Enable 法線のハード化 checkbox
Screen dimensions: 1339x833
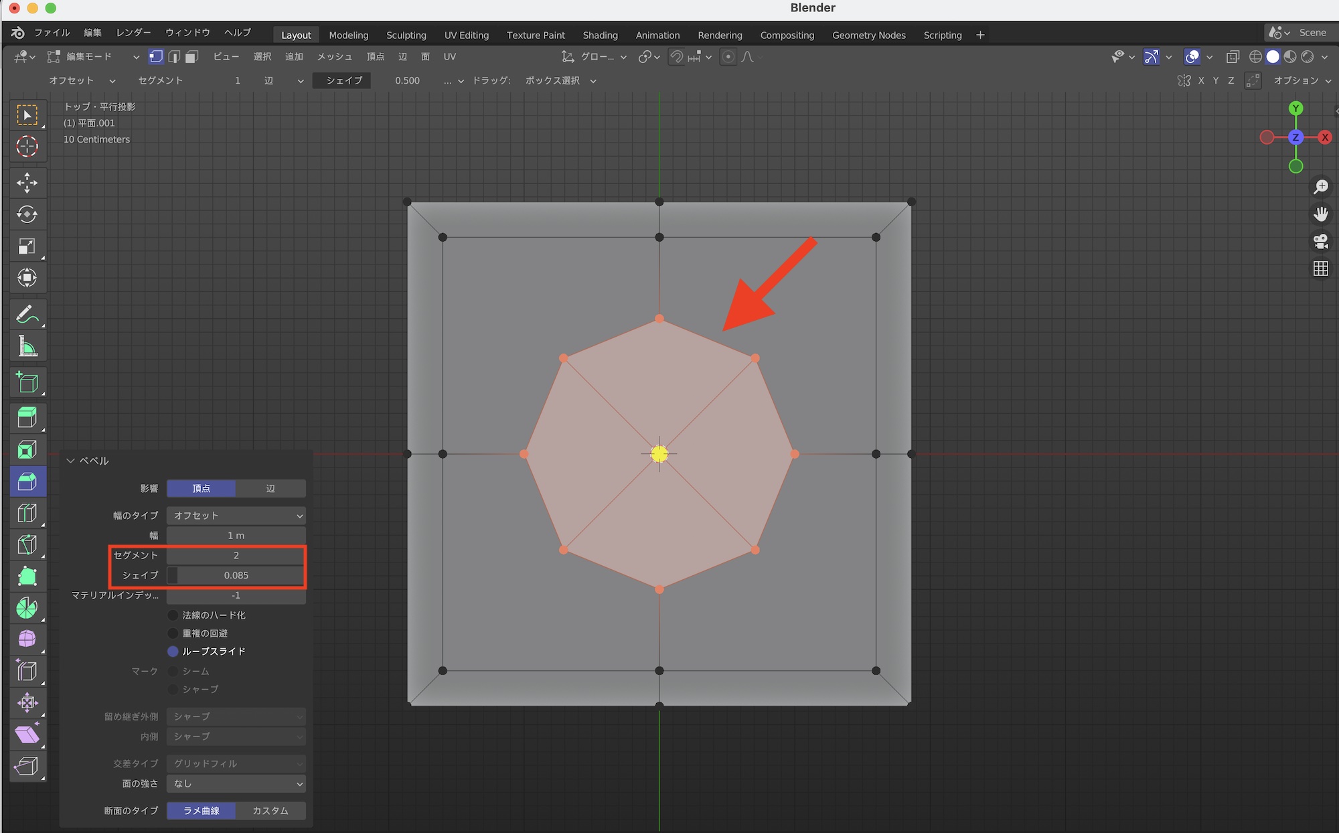173,615
